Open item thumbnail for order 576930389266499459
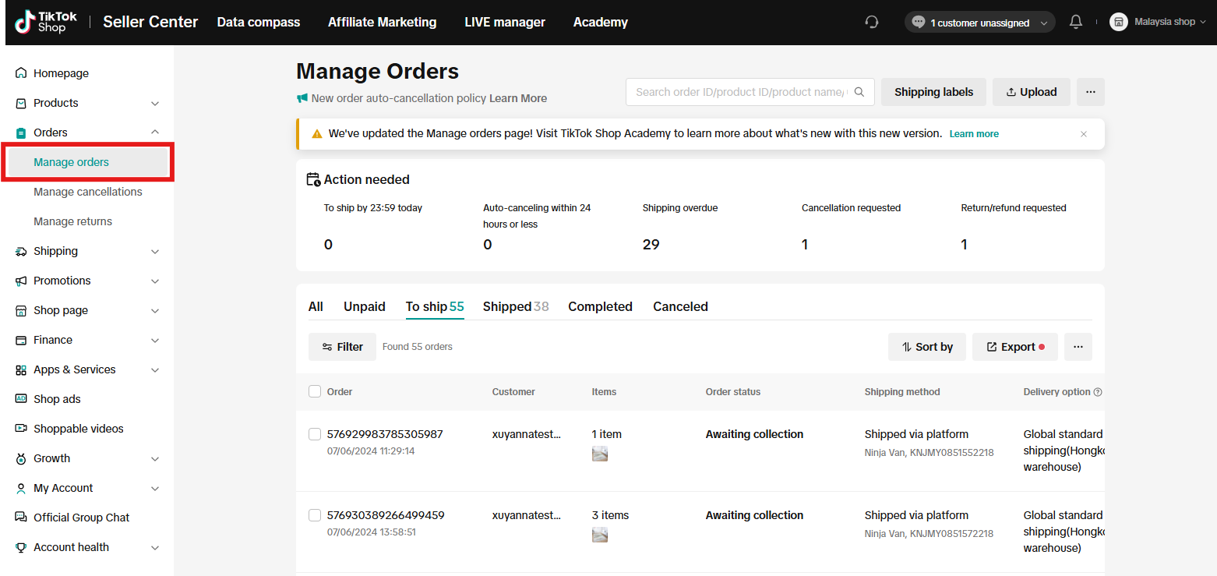1217x576 pixels. (x=600, y=535)
